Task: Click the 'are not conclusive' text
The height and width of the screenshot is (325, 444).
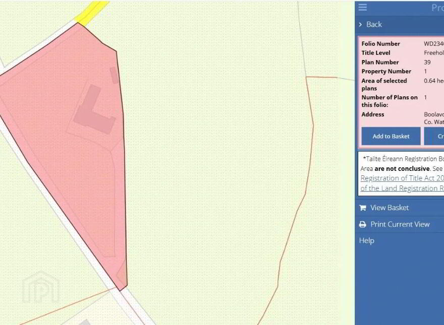Action: tap(402, 169)
